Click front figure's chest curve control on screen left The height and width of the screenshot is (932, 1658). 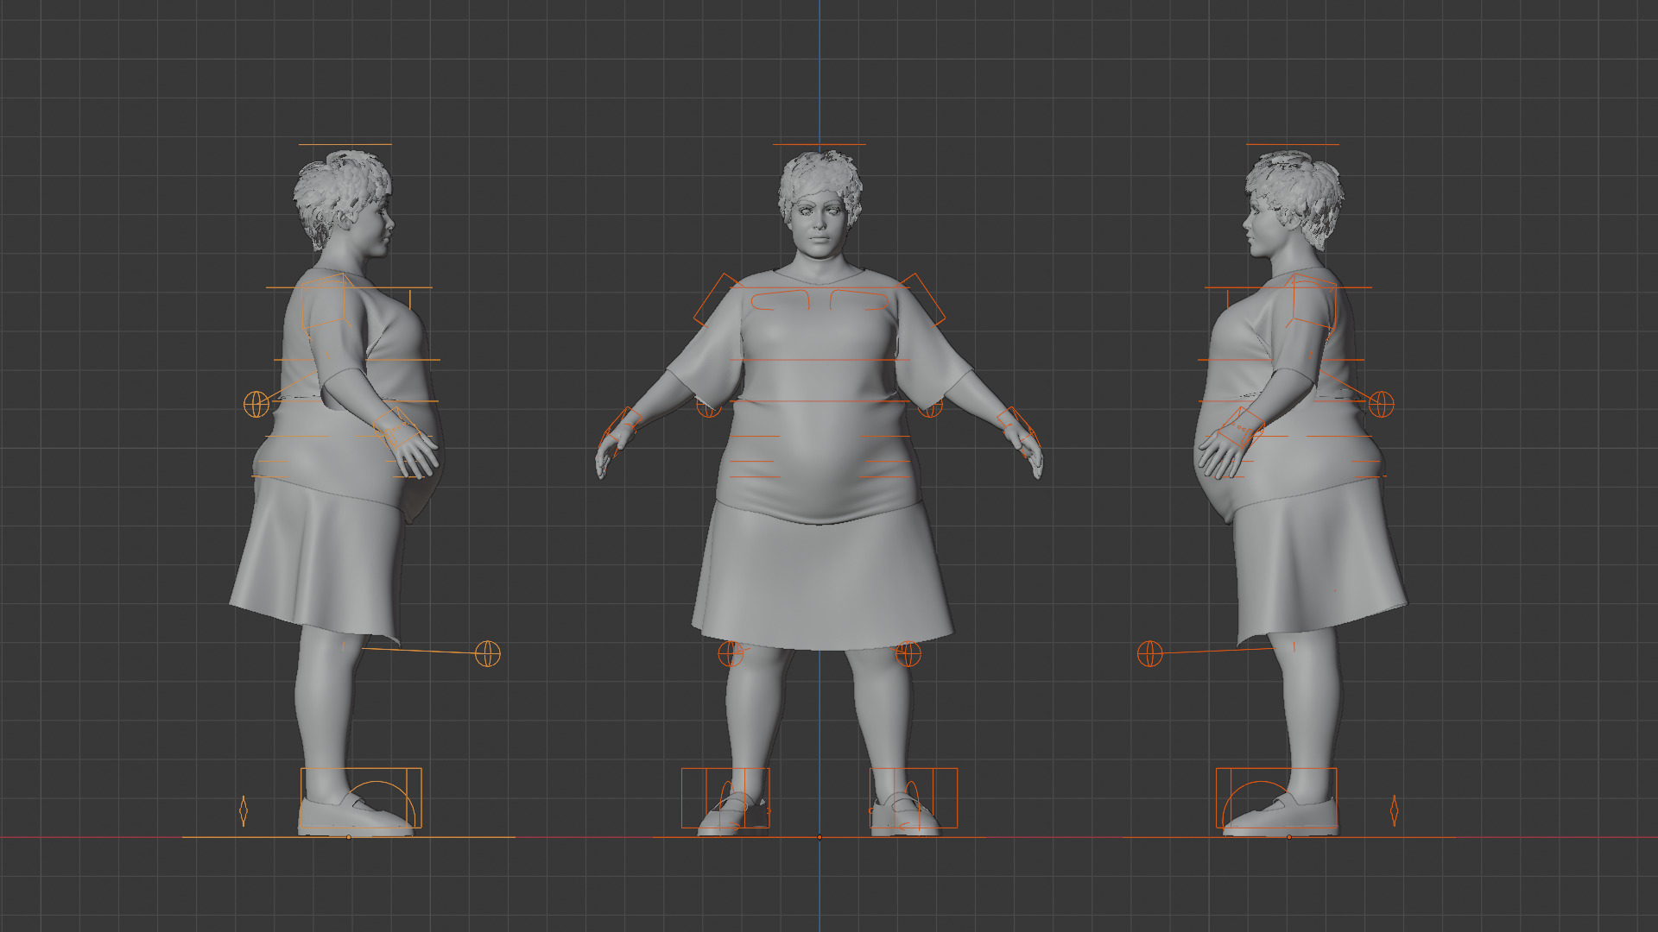tap(781, 300)
